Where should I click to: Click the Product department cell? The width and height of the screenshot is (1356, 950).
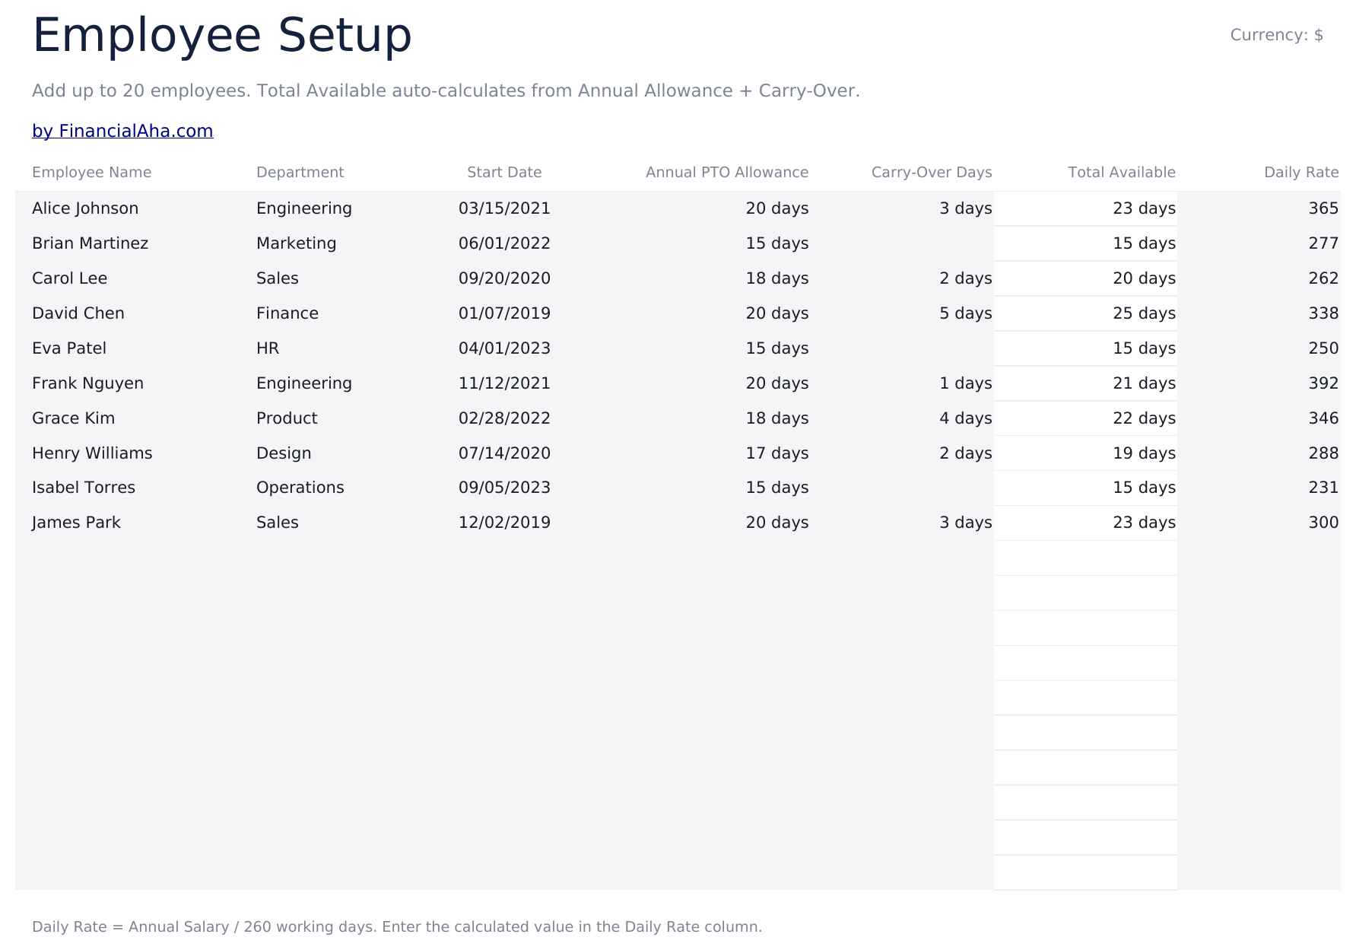click(x=287, y=418)
